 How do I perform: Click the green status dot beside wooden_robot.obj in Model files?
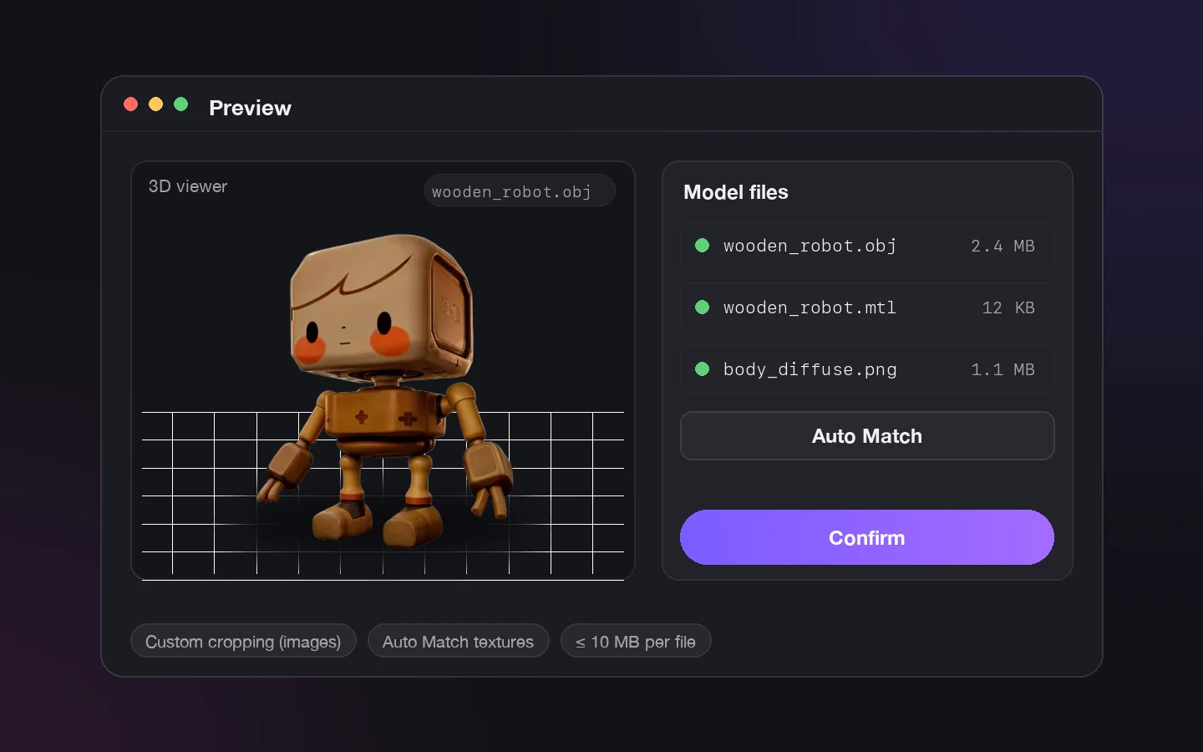[702, 246]
